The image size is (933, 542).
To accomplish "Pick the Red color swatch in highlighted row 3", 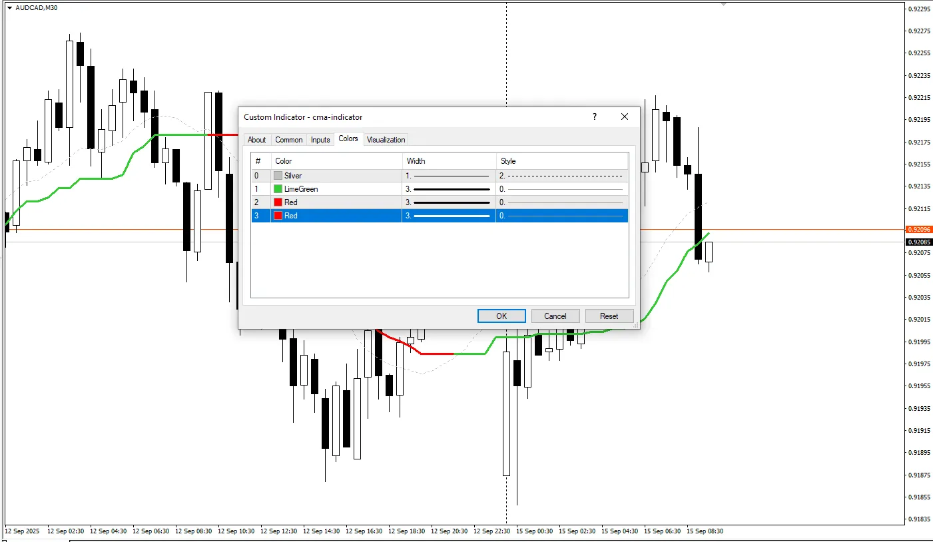I will [278, 216].
